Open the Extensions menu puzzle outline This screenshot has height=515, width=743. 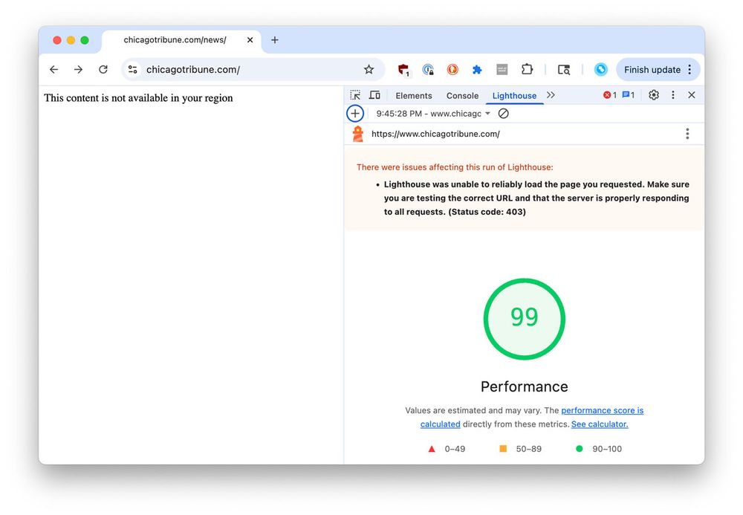click(527, 70)
